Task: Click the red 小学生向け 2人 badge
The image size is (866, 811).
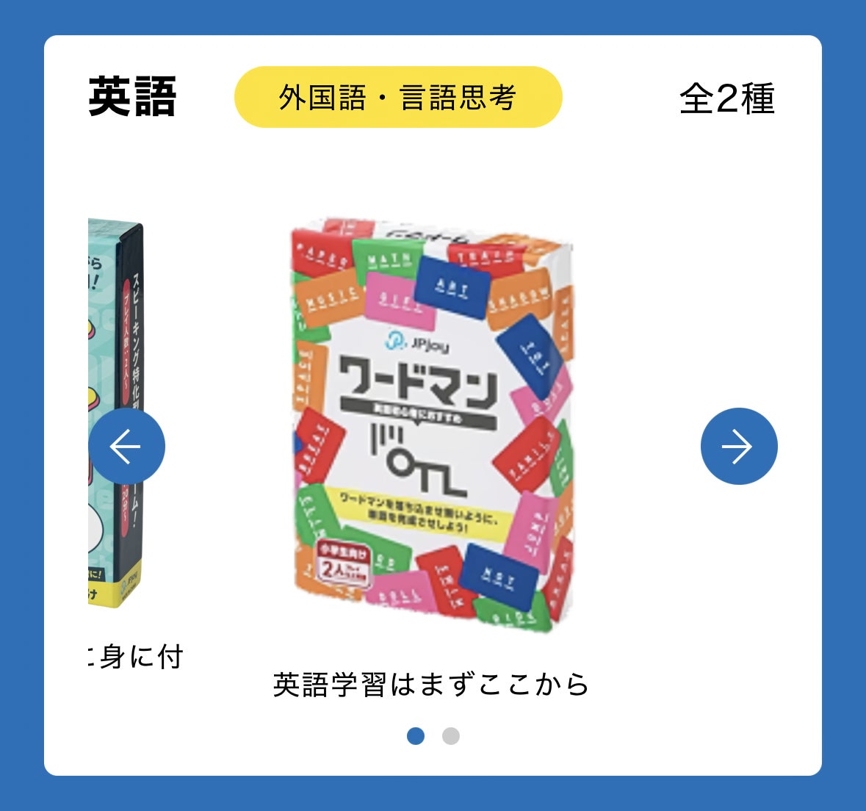Action: tap(343, 563)
